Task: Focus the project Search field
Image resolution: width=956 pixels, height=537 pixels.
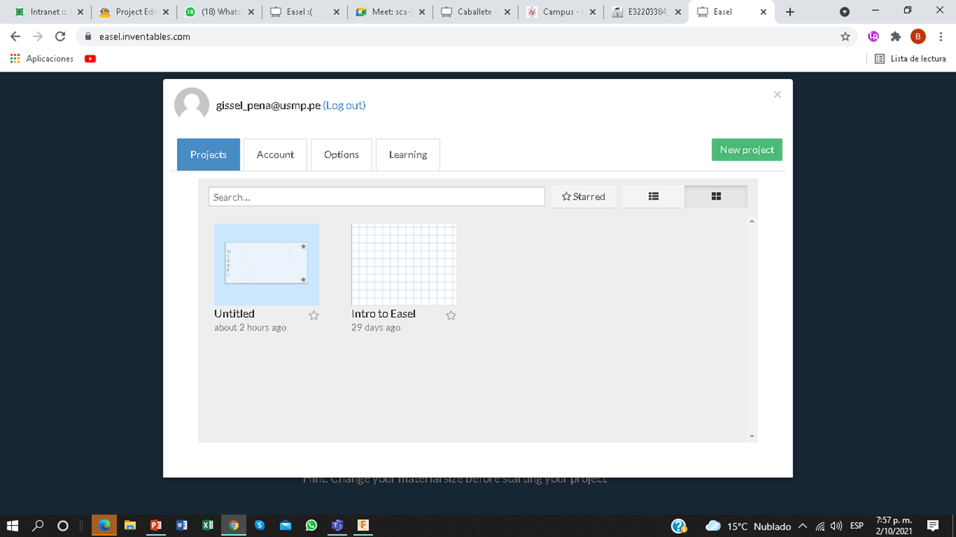Action: point(376,197)
